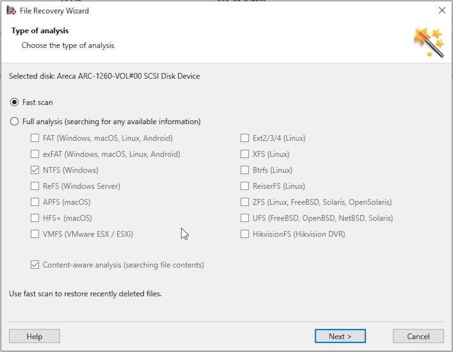
Task: Close the wizard with the X button
Action: pos(441,10)
